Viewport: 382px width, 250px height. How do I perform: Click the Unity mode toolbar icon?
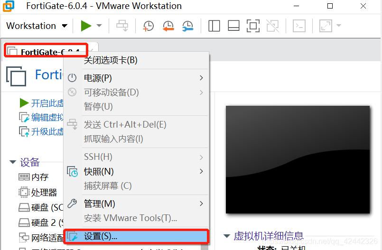(272, 26)
